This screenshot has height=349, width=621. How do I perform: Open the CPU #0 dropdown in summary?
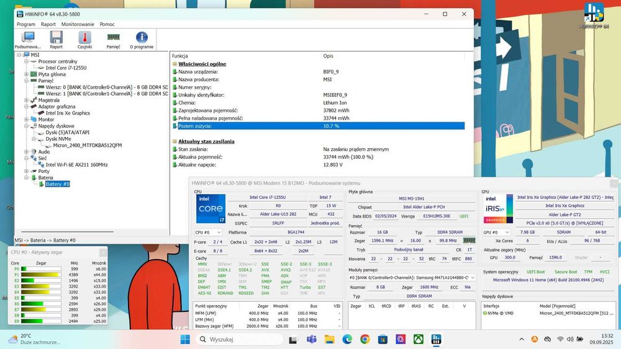coord(208,232)
